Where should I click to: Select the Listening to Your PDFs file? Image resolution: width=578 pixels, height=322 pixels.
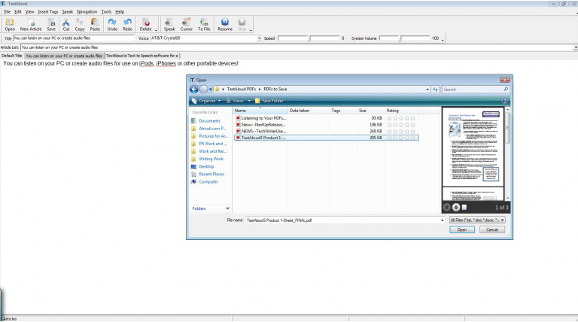pos(263,118)
